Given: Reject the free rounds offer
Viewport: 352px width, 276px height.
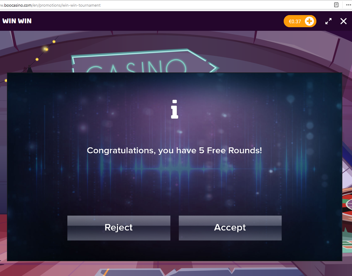Looking at the screenshot, I should pyautogui.click(x=119, y=228).
